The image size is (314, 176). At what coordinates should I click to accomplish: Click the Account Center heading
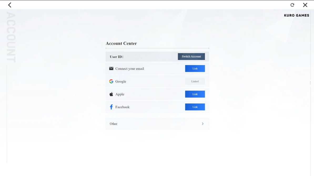point(121,43)
